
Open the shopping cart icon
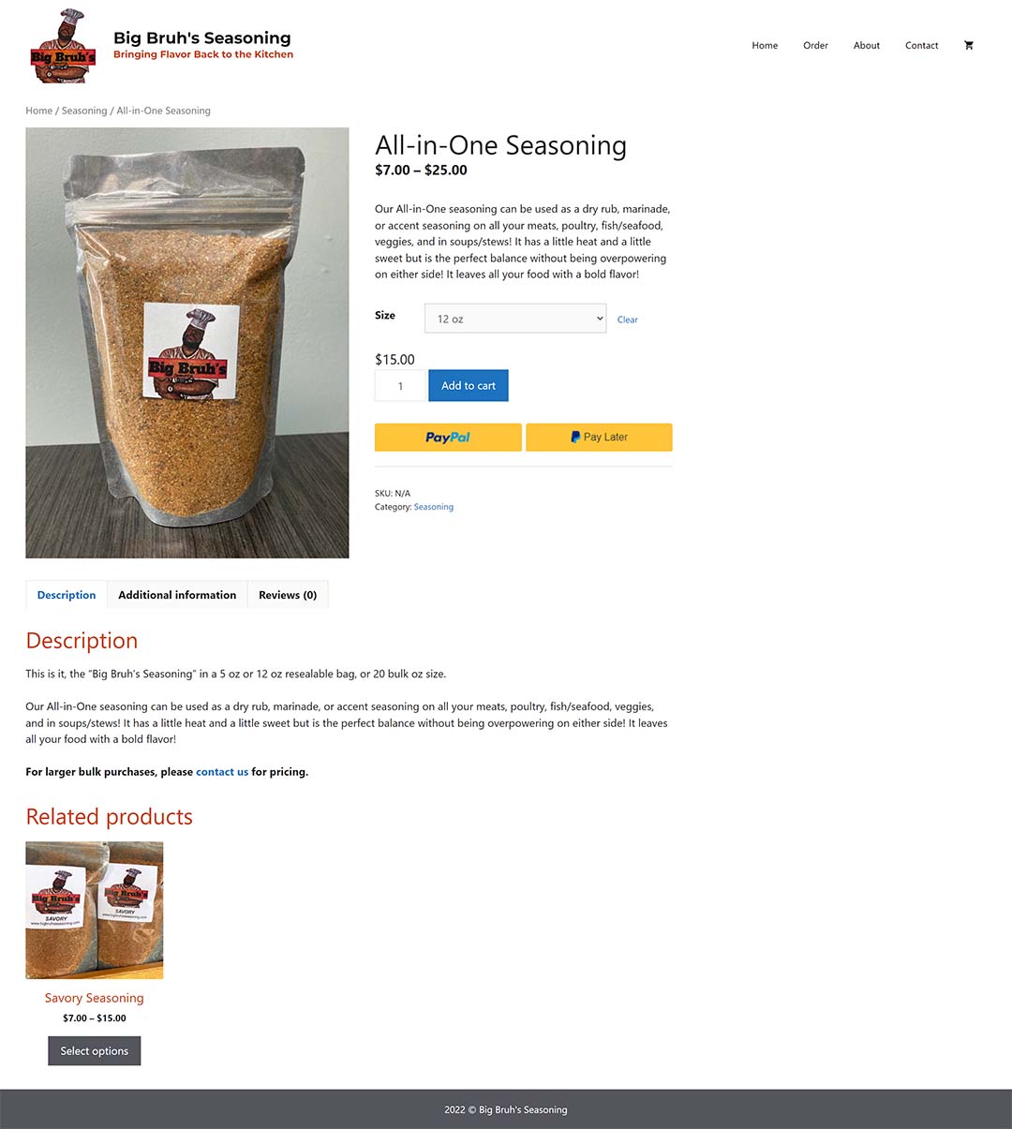(968, 45)
